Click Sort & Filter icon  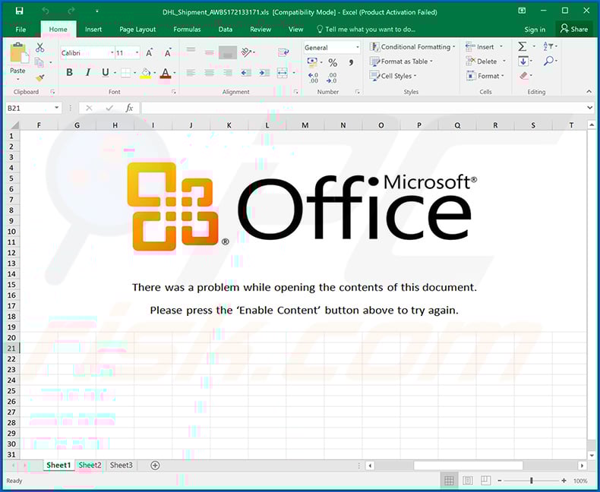click(548, 46)
